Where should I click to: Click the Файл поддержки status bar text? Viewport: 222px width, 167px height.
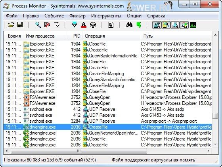(153, 160)
